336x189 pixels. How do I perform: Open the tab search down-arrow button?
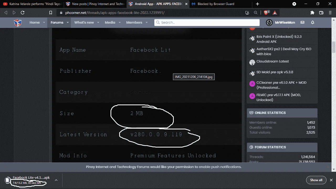(x=294, y=4)
